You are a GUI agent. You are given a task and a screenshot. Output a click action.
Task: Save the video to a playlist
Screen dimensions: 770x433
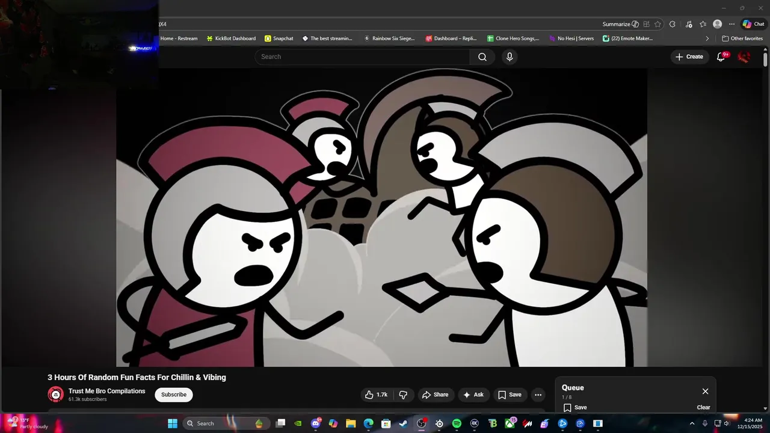(510, 395)
